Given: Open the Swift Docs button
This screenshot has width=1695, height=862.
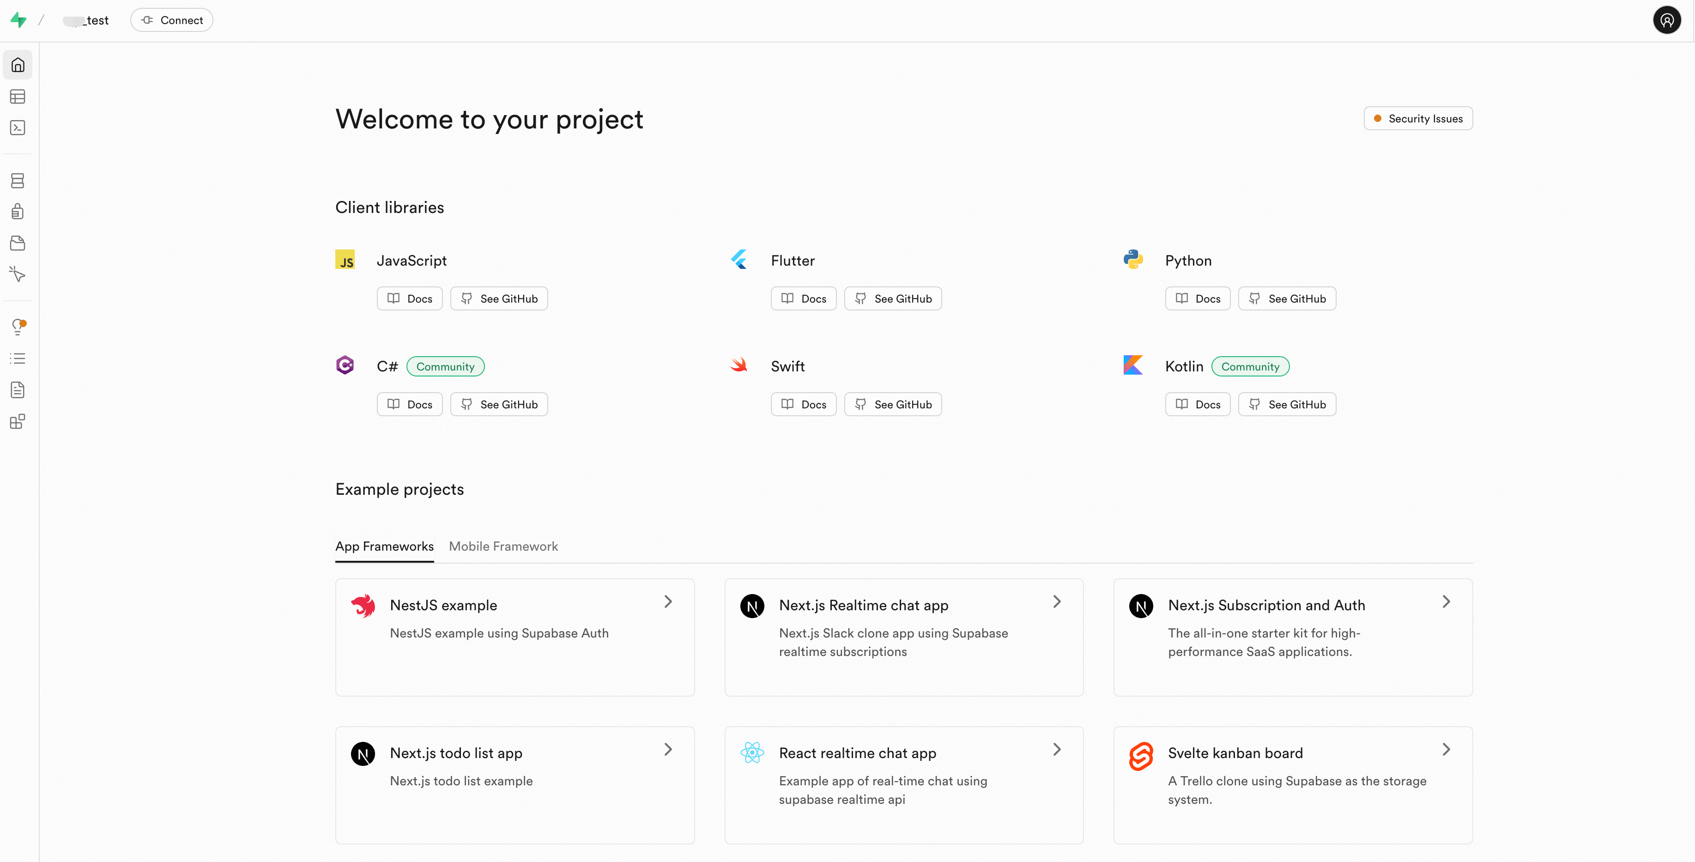Looking at the screenshot, I should 804,405.
